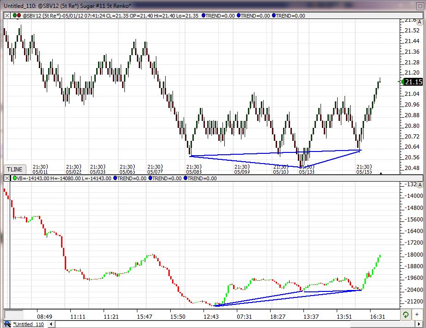The width and height of the screenshot is (426, 328).
Task: Open the *Untitled_110 page tab
Action: click(28, 324)
